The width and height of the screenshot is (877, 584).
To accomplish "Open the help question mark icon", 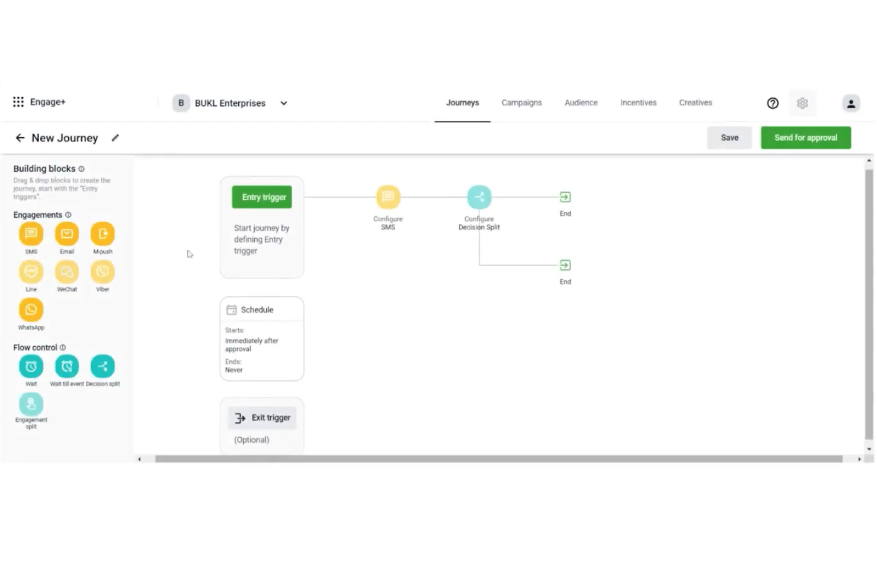I will tap(773, 103).
